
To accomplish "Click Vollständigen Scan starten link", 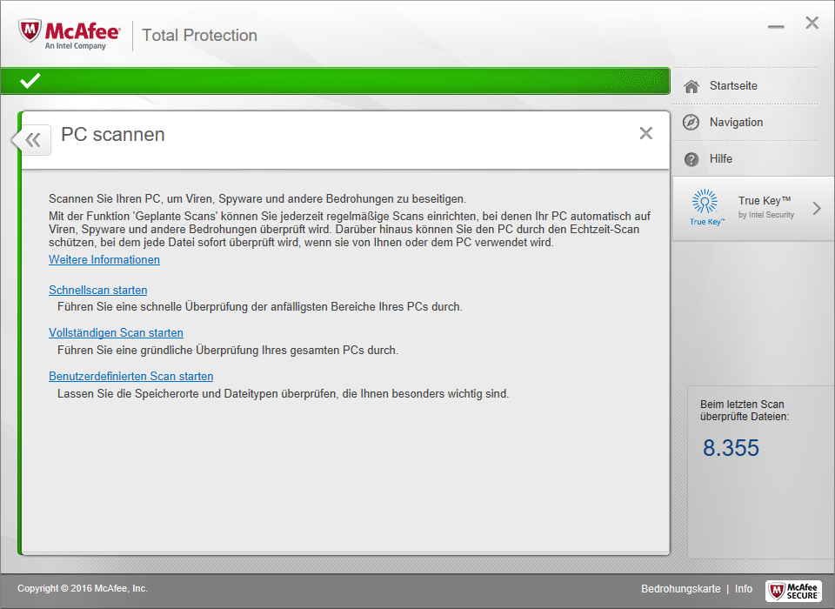I will pos(116,333).
